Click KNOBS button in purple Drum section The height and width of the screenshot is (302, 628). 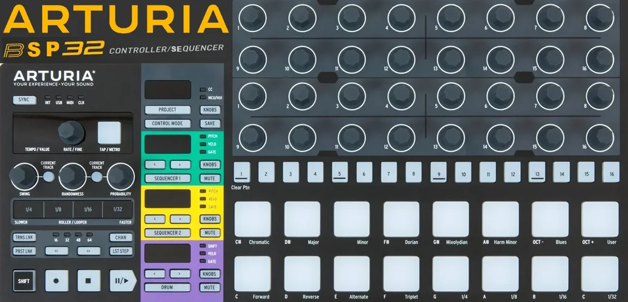coord(210,274)
